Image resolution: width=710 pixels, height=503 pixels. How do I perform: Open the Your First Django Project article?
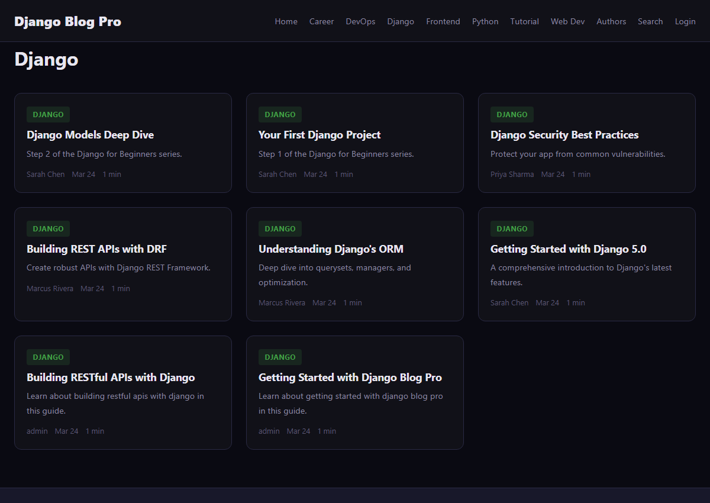[319, 135]
